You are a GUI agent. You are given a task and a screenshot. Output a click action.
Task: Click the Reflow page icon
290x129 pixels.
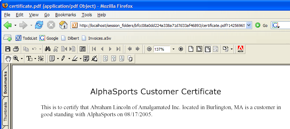pyautogui.click(x=216, y=49)
